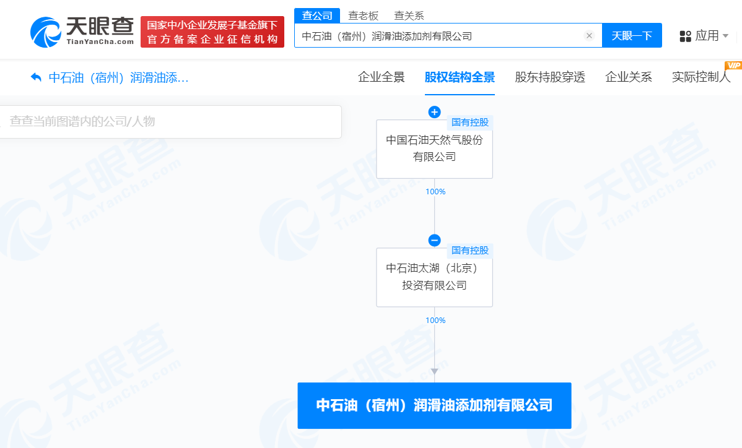Click the red 国家中小企业发展子基金旗下 banner
The width and height of the screenshot is (742, 448).
212,32
